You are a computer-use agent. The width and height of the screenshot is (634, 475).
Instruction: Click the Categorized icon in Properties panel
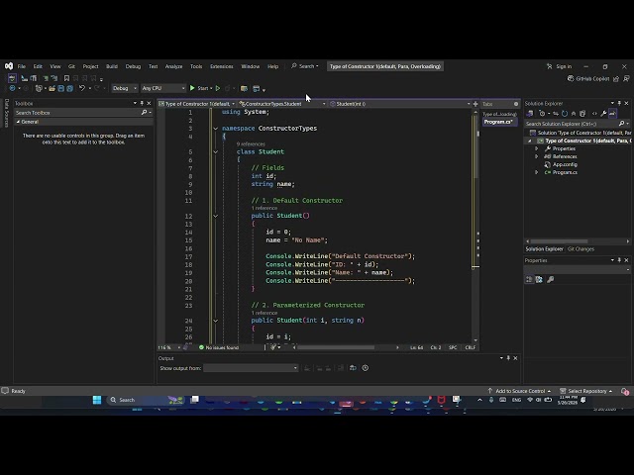(529, 279)
